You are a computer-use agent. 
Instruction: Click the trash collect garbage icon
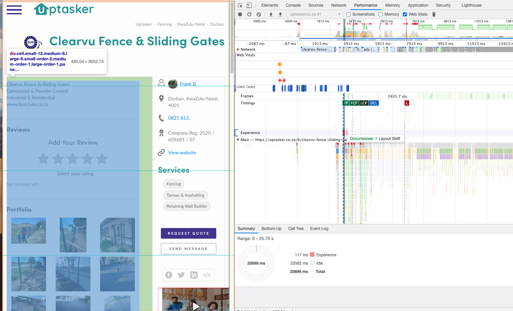pyautogui.click(x=434, y=14)
